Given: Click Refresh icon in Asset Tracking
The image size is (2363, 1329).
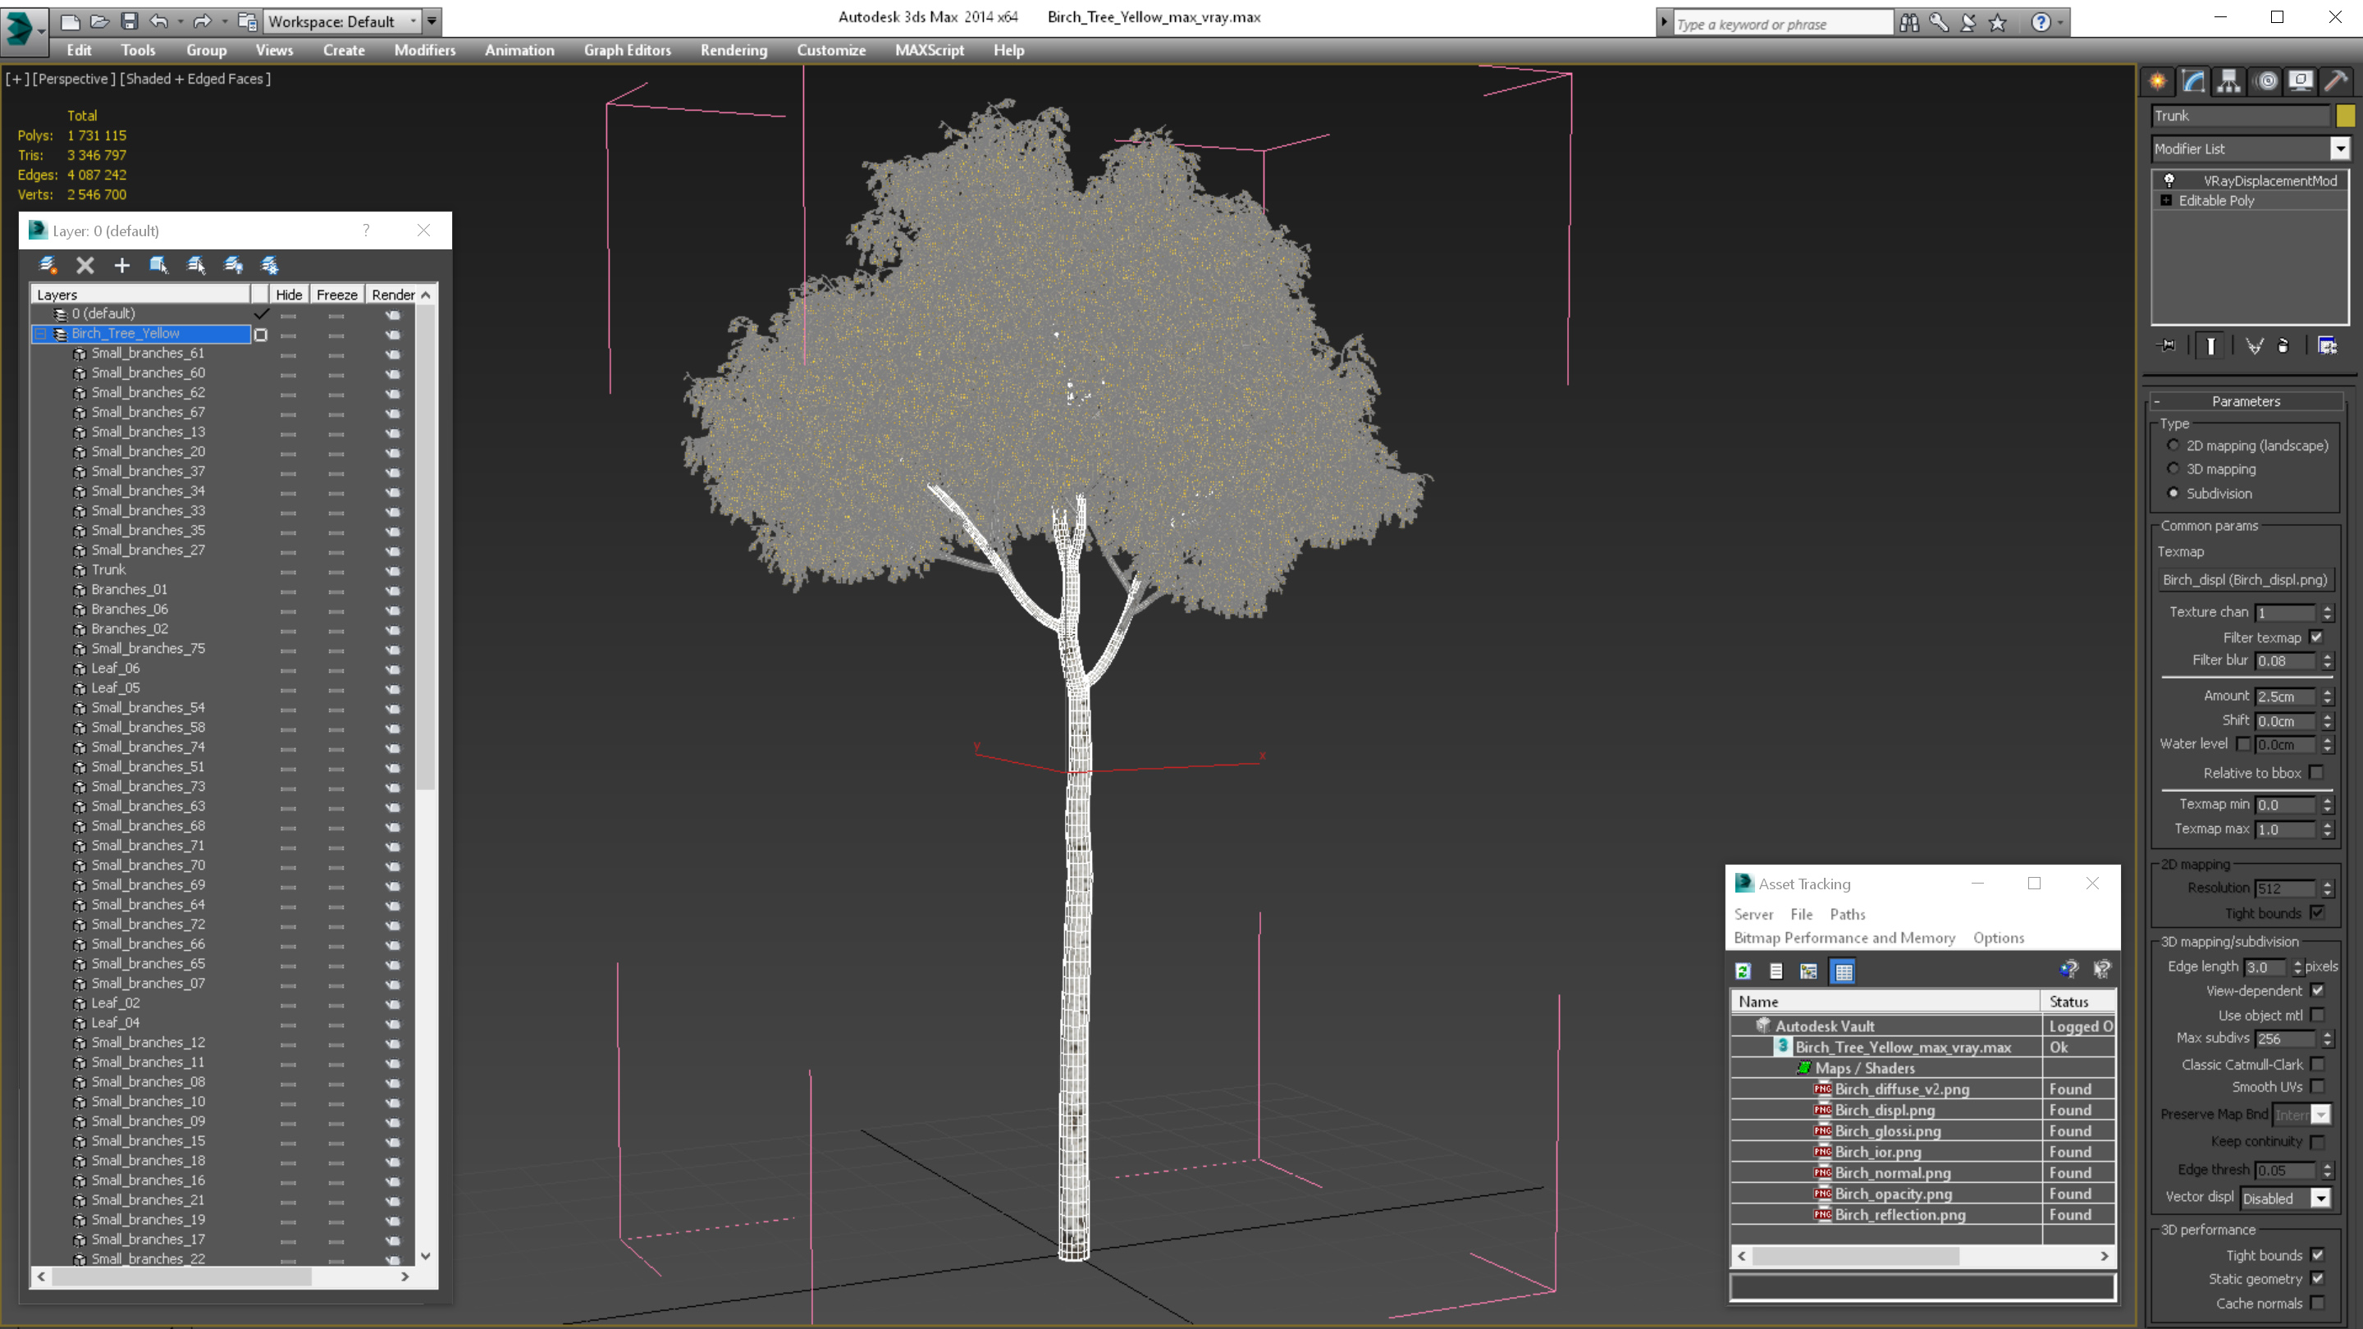Looking at the screenshot, I should tap(1743, 971).
